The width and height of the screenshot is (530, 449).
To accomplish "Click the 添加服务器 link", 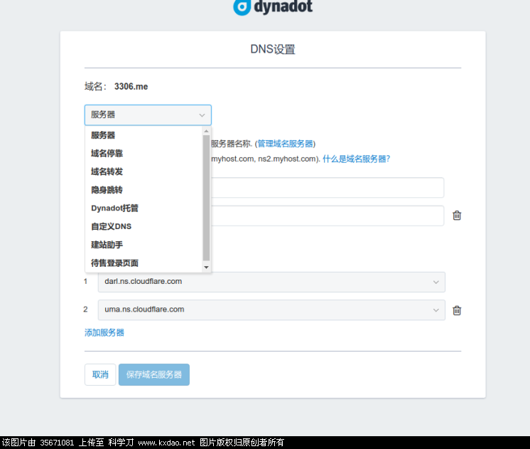I will point(104,332).
